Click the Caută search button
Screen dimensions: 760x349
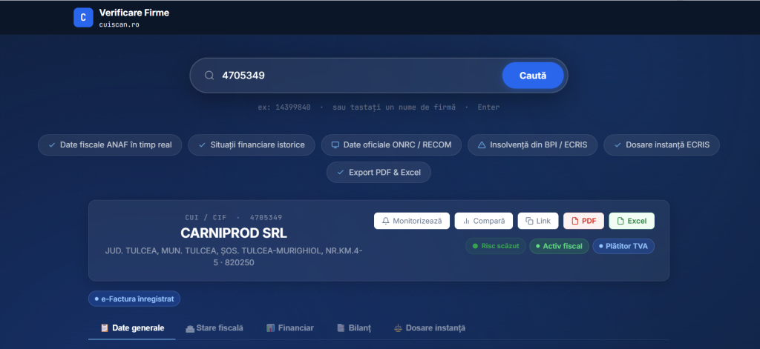tap(533, 76)
